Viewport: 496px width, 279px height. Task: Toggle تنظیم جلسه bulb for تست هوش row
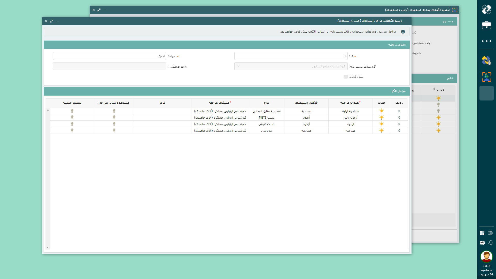click(x=72, y=124)
